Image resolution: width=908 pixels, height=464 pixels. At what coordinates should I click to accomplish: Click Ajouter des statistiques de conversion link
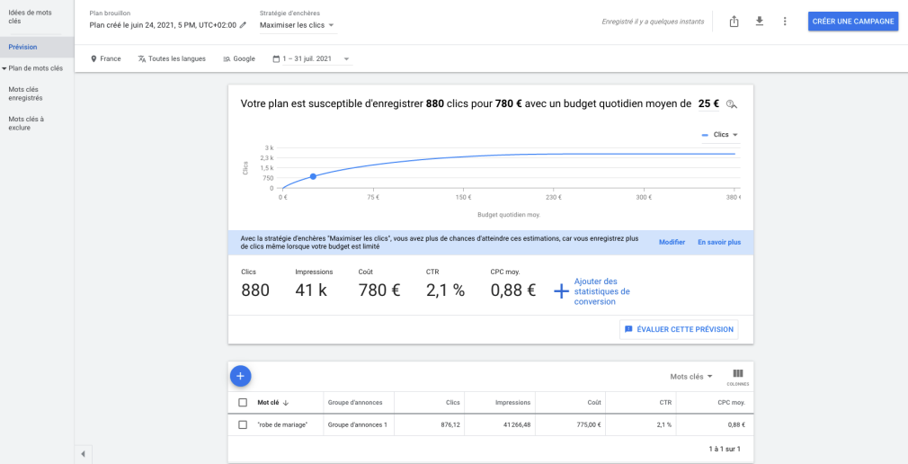click(601, 291)
